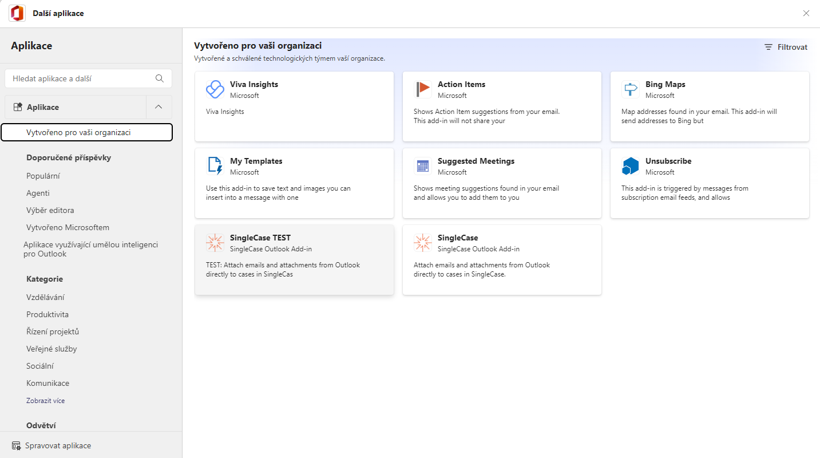This screenshot has height=458, width=820.
Task: Open the SingleCase TEST card title
Action: [x=260, y=238]
